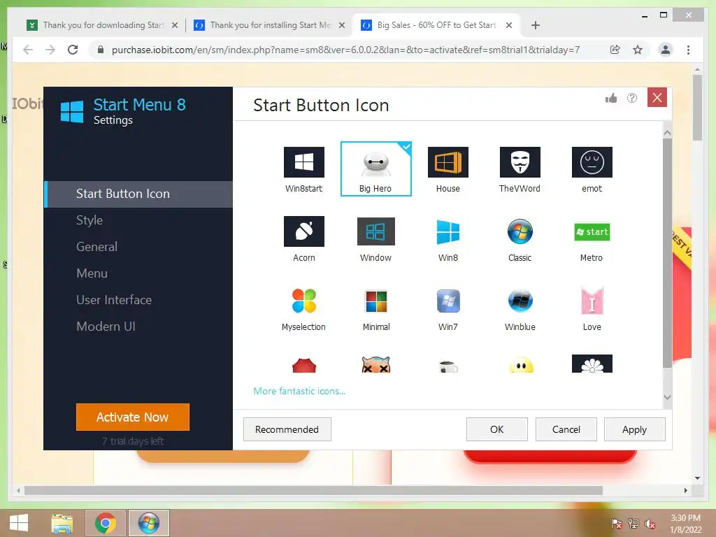716x537 pixels.
Task: Confirm with the OK button
Action: 497,429
